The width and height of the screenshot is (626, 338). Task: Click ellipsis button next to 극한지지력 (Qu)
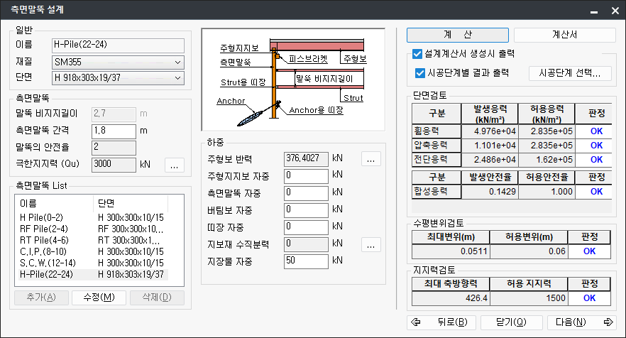175,164
